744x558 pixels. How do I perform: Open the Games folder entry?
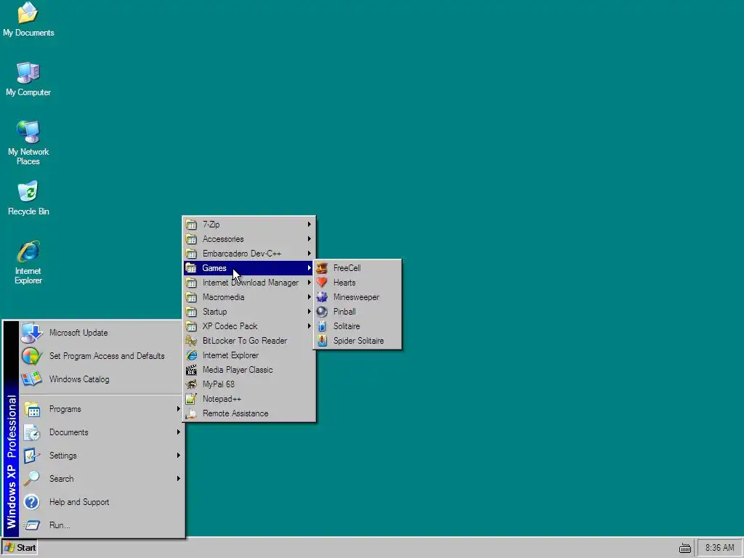248,268
